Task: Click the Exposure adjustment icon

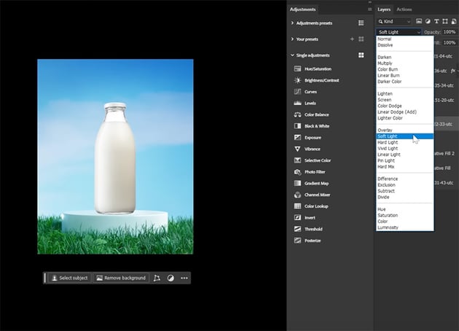Action: tap(297, 137)
